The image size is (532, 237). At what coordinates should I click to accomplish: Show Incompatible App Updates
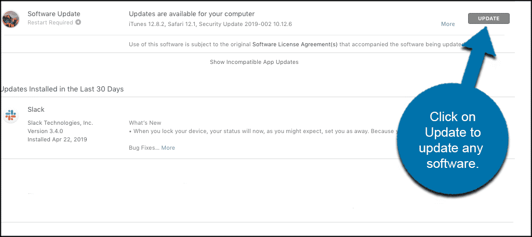[254, 62]
